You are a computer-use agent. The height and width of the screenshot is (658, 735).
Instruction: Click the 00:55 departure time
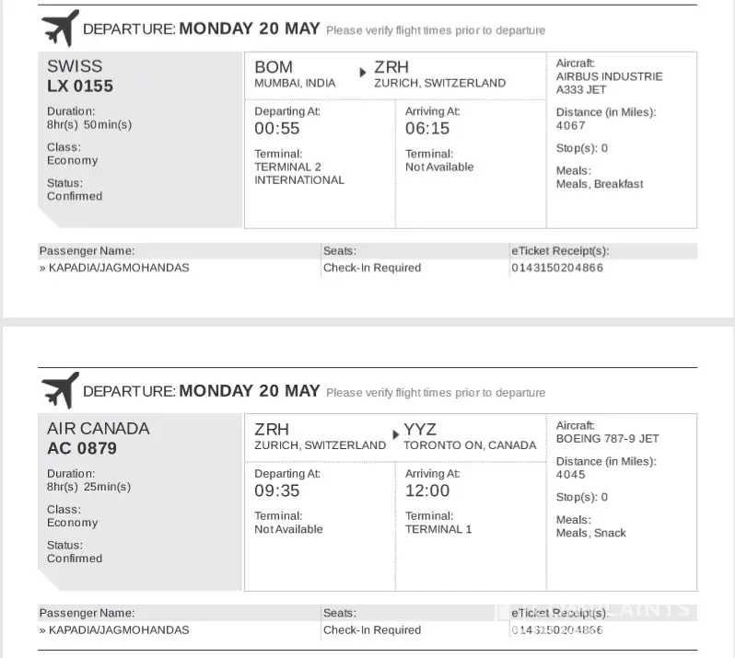pyautogui.click(x=277, y=129)
